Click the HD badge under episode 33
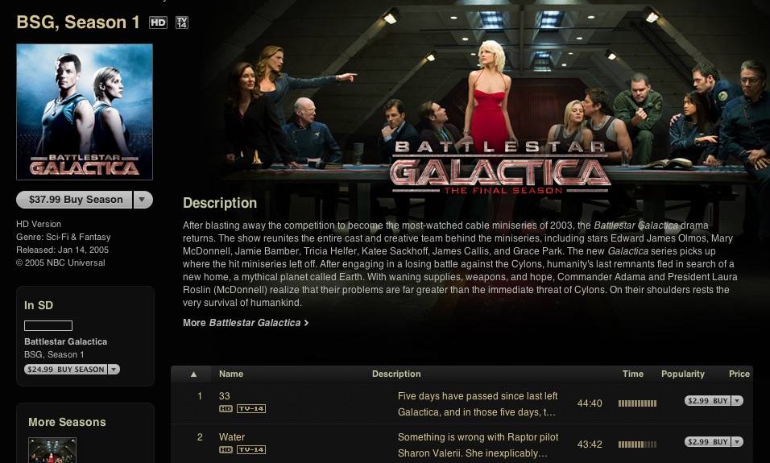Screen dimensions: 770x463 pyautogui.click(x=226, y=408)
